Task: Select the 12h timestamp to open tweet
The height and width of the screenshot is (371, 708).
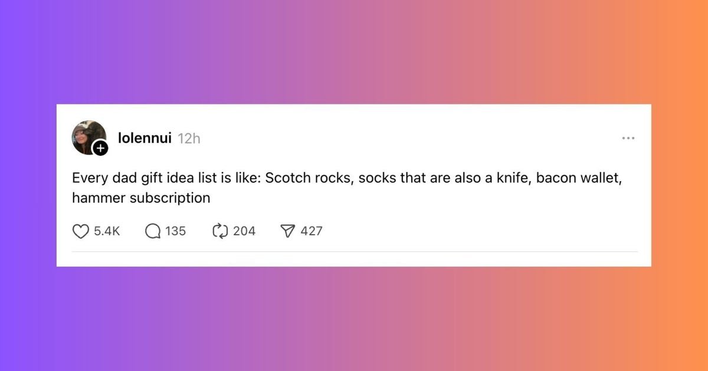Action: coord(189,138)
